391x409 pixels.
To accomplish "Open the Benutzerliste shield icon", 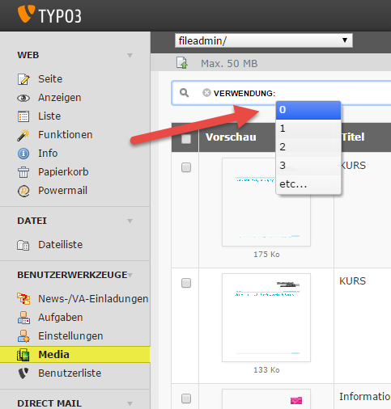I will point(23,373).
